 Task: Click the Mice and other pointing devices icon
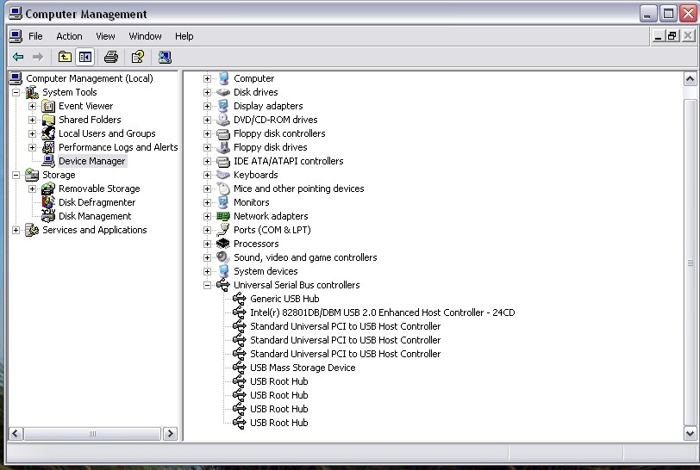(x=223, y=189)
